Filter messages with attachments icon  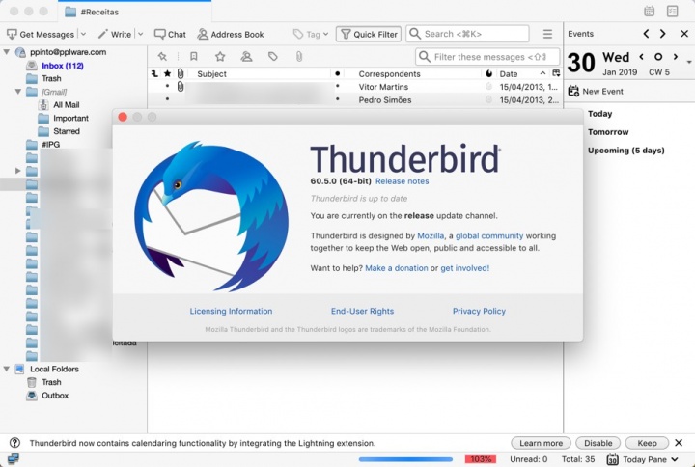coord(299,57)
